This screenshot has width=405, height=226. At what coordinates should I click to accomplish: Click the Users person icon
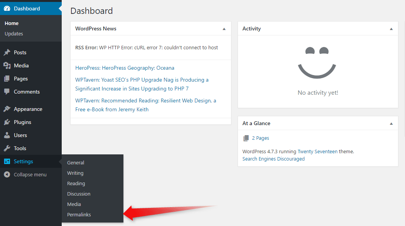pos(7,135)
